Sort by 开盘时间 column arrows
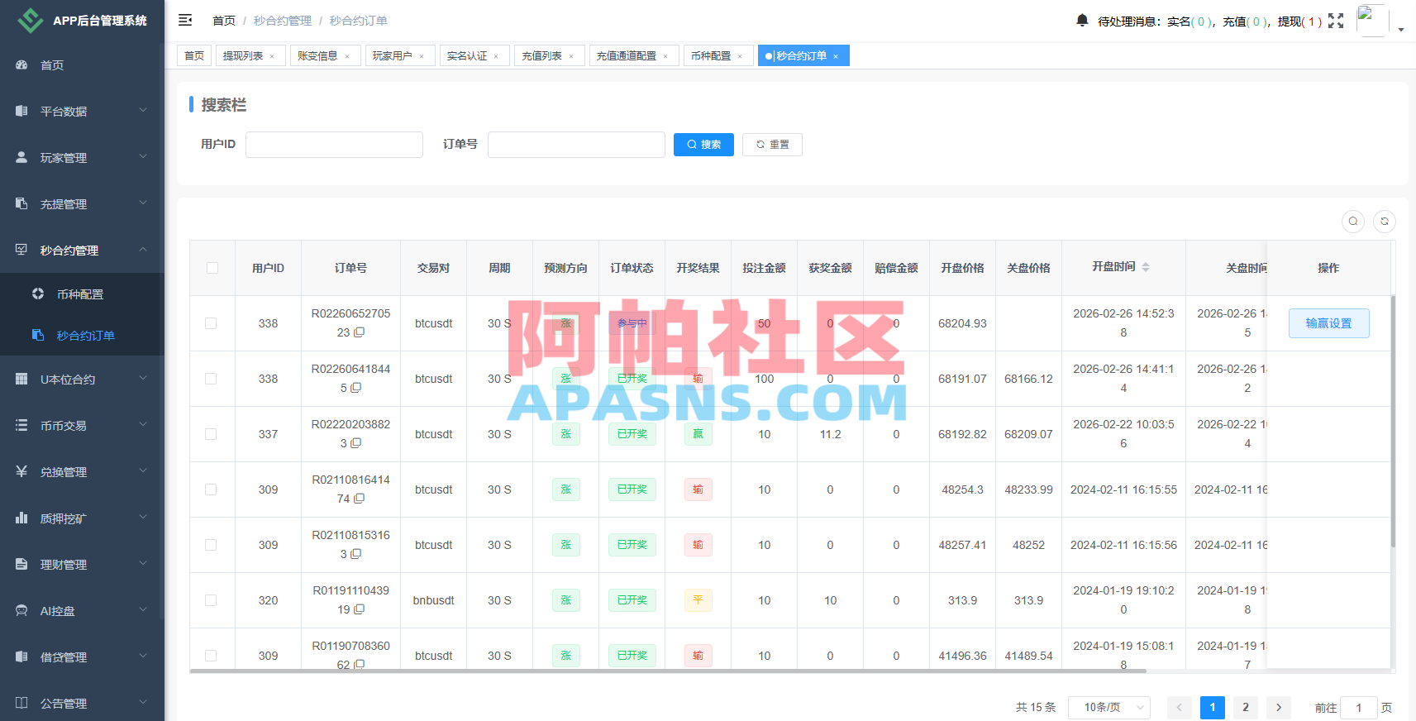 (1146, 267)
